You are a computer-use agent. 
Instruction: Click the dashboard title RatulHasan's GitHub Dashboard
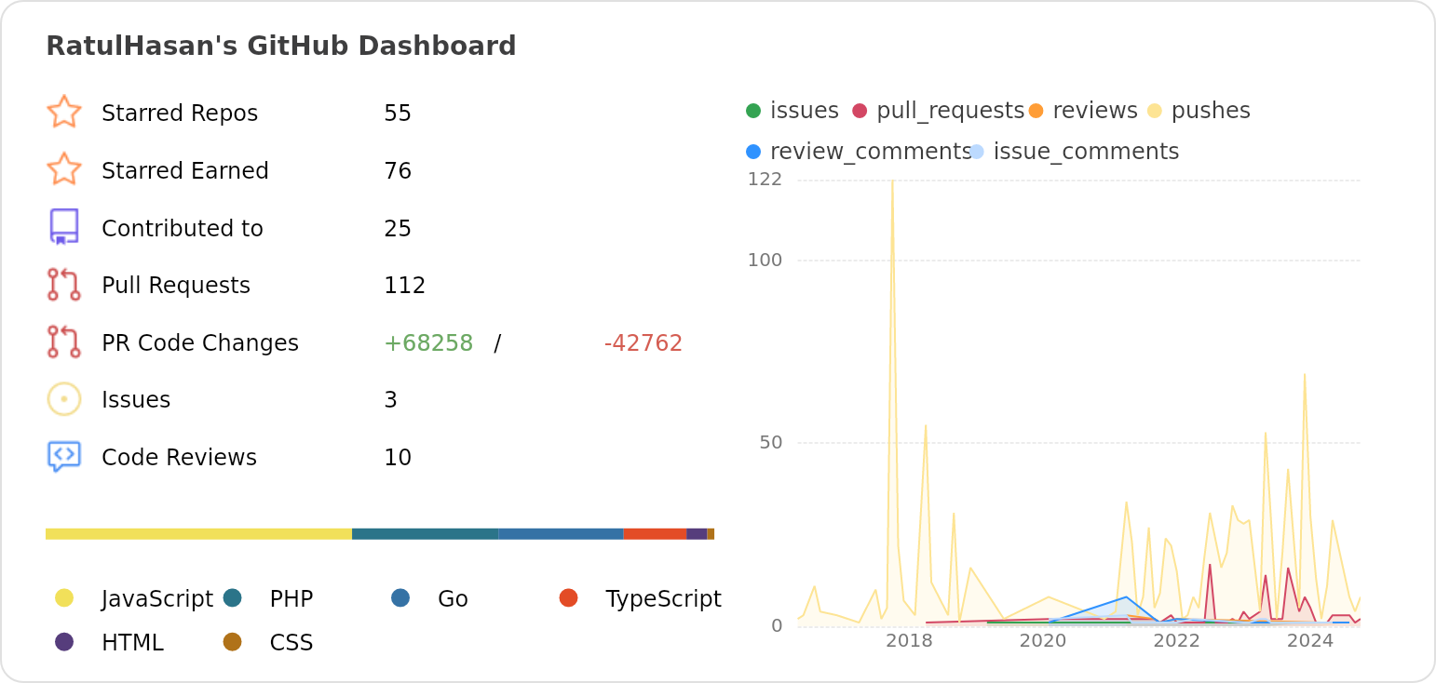[x=281, y=47]
